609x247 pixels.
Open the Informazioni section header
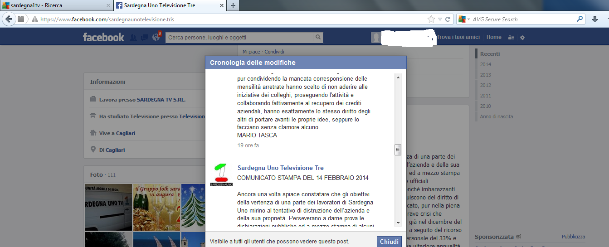coord(108,82)
